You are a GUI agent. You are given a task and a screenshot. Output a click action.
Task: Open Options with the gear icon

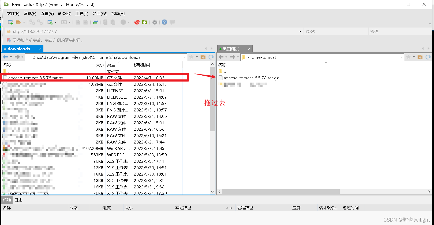click(155, 22)
